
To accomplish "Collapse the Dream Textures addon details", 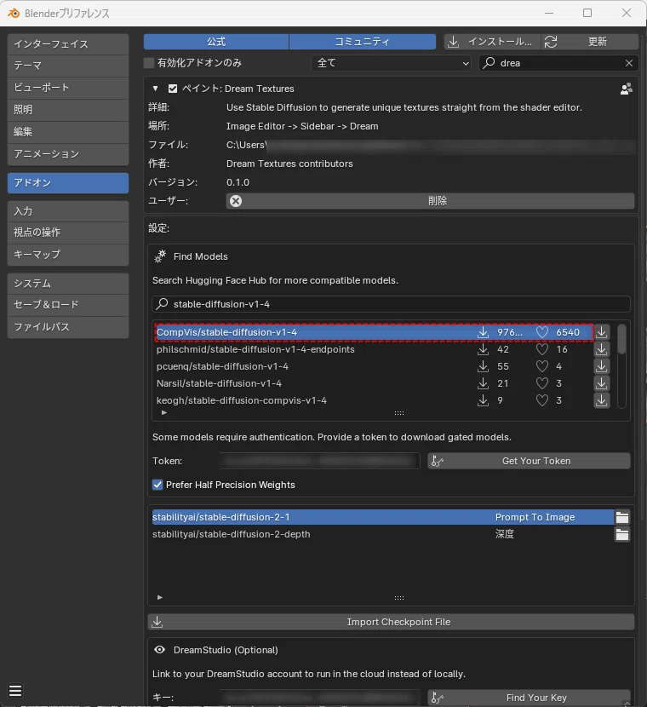I will point(156,89).
